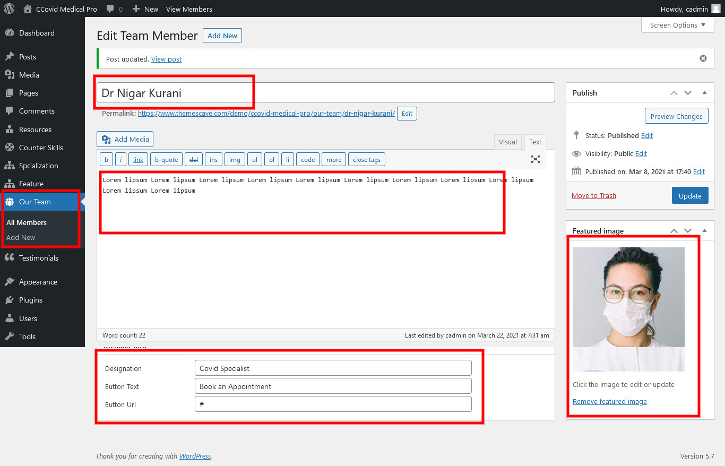
Task: Click the featured image thumbnail
Action: (628, 309)
